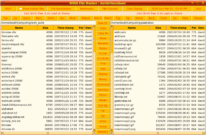This screenshot has height=135, width=206.
Task: Click the Own/Grp button
Action: coord(103,90)
